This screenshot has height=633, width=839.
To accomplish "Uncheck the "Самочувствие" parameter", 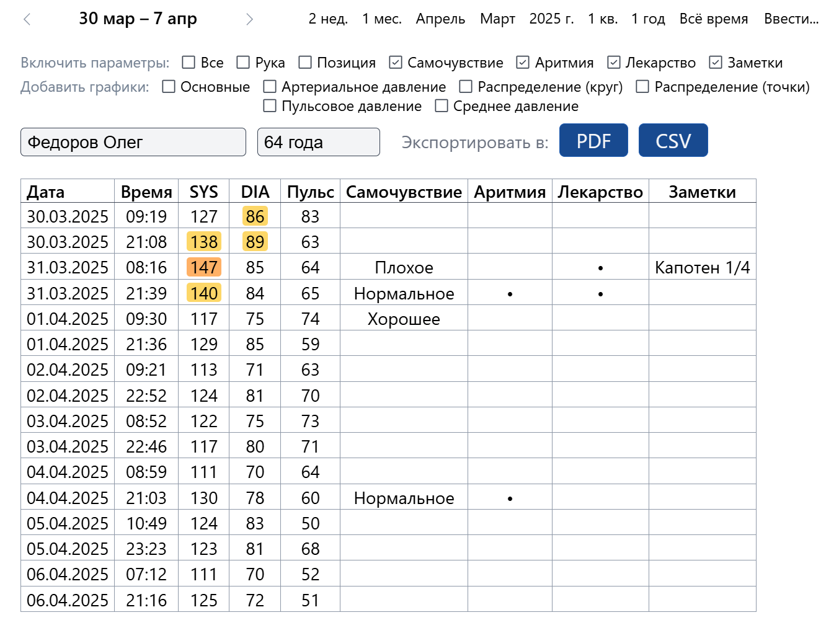I will click(x=395, y=62).
